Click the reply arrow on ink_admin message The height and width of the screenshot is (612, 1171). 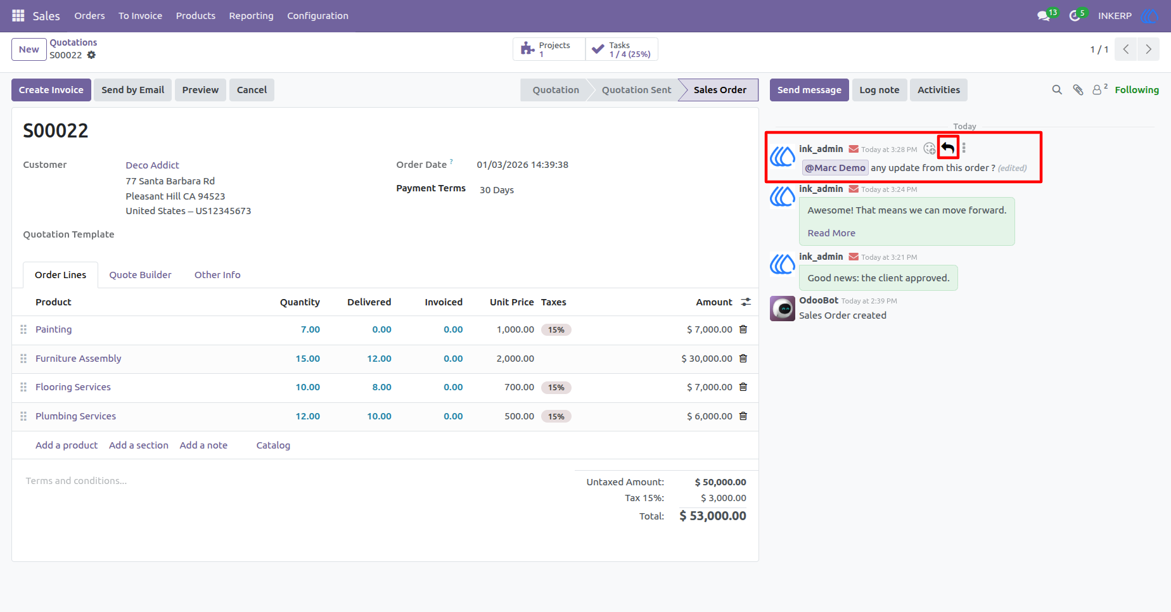coord(948,148)
